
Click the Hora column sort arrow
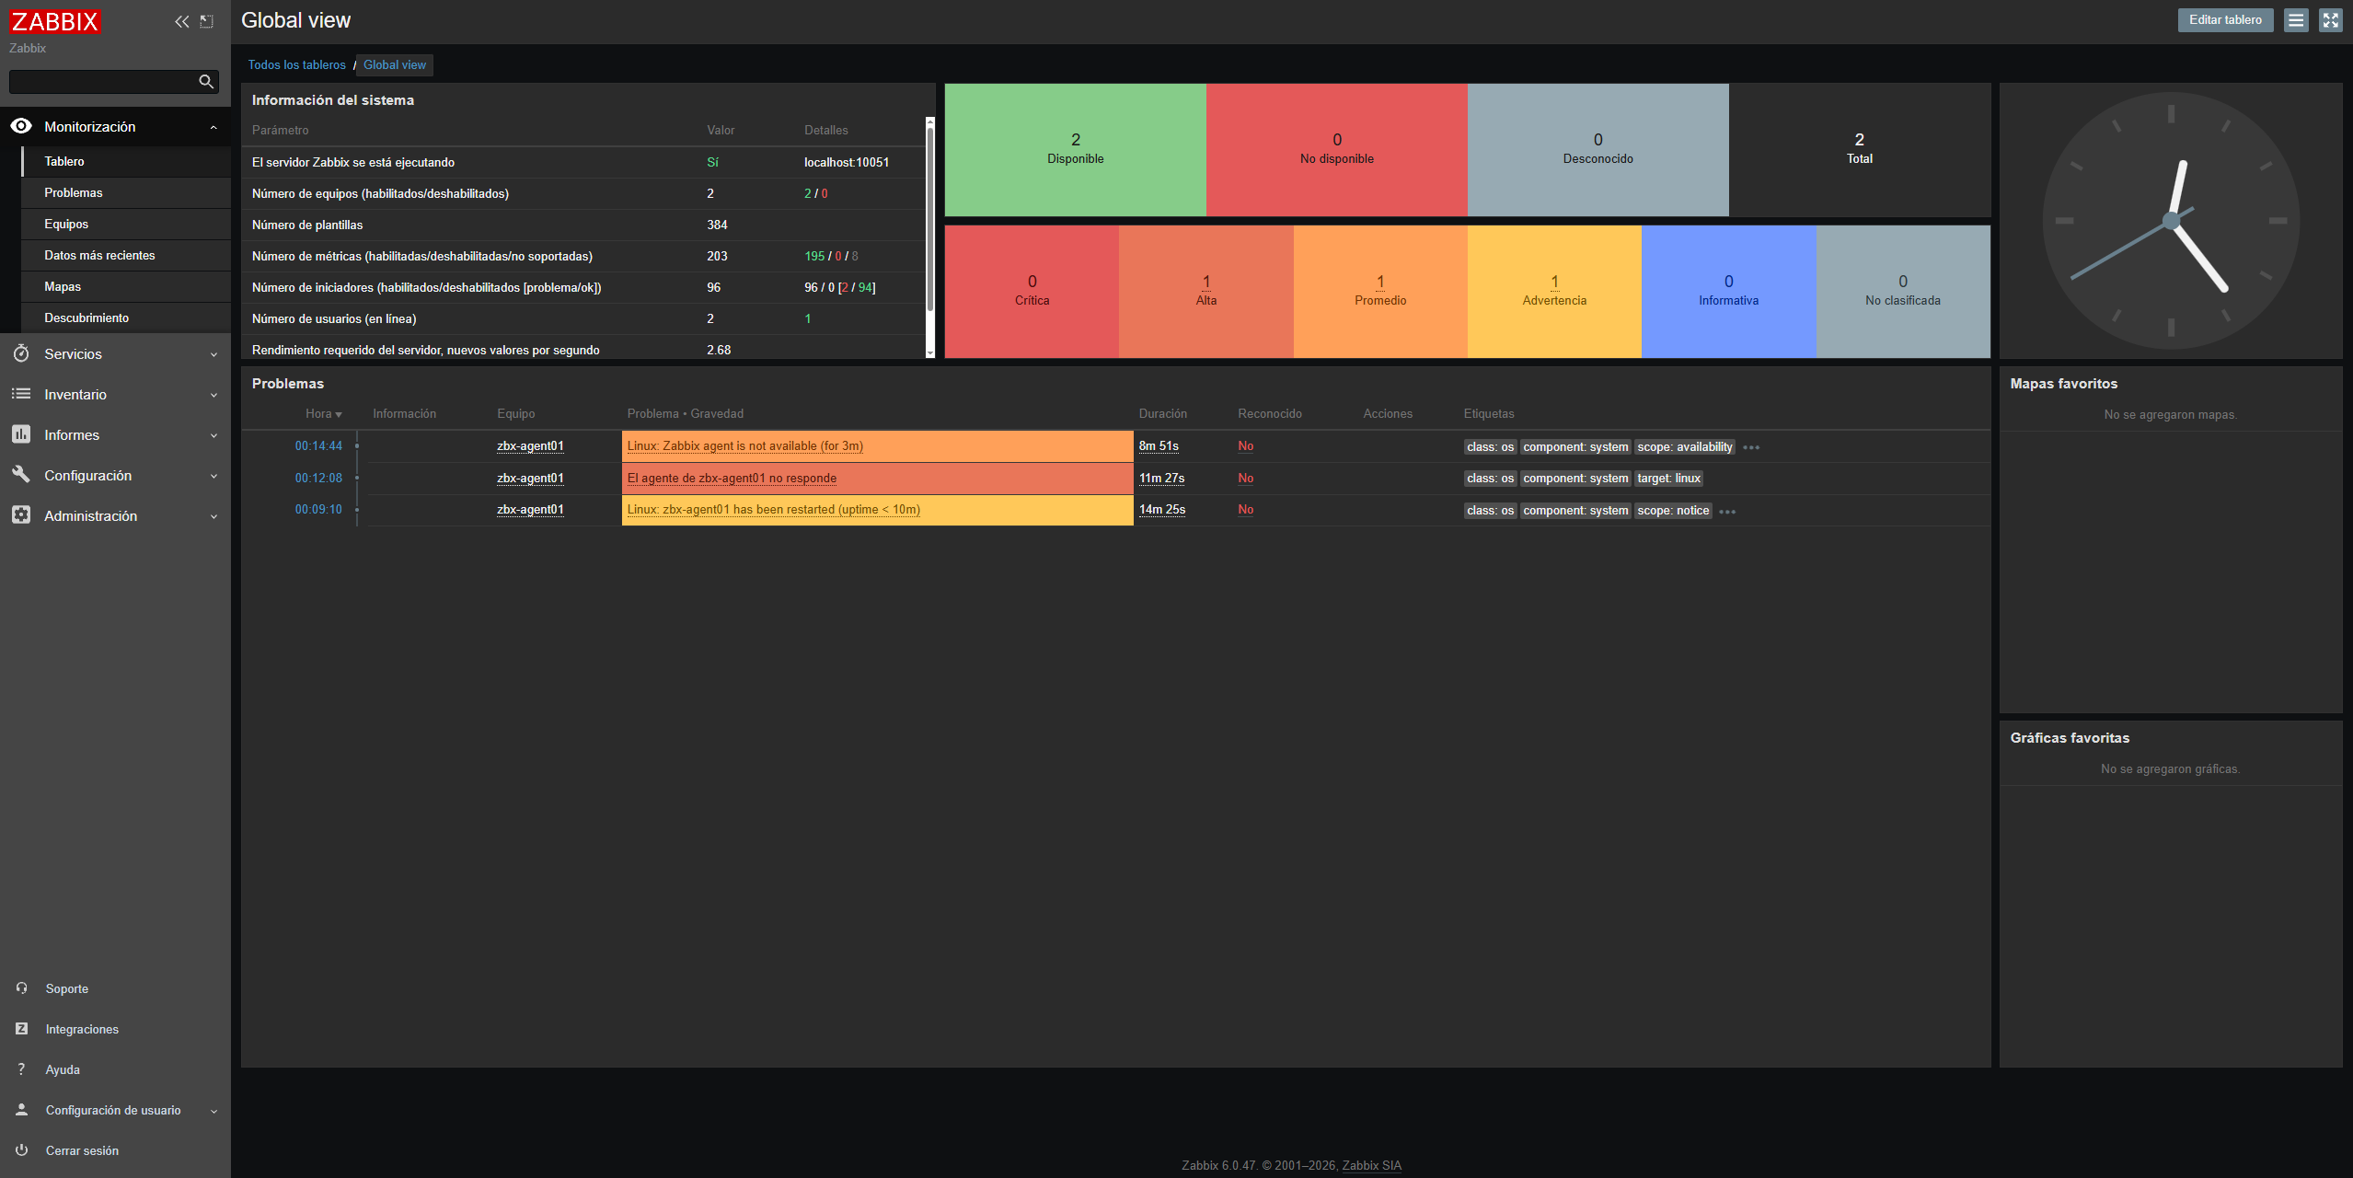[339, 415]
